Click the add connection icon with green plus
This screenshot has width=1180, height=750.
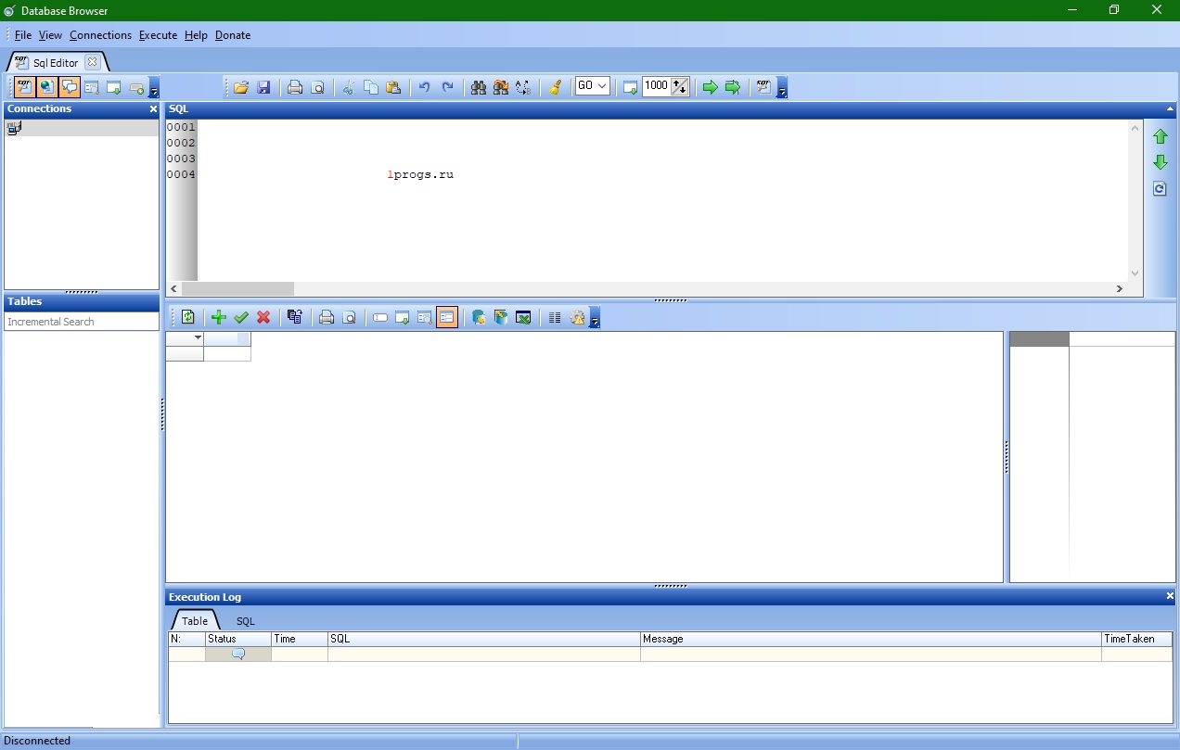click(x=136, y=88)
